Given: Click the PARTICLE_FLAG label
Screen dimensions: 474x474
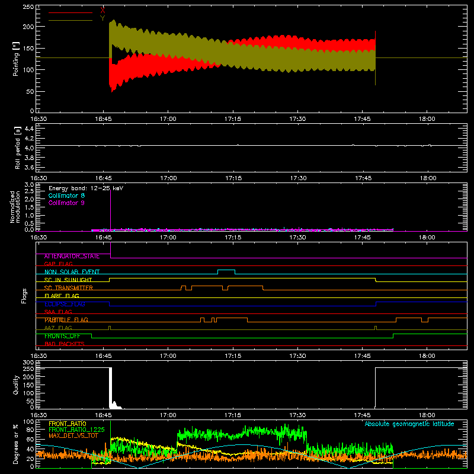Looking at the screenshot, I should (66, 320).
